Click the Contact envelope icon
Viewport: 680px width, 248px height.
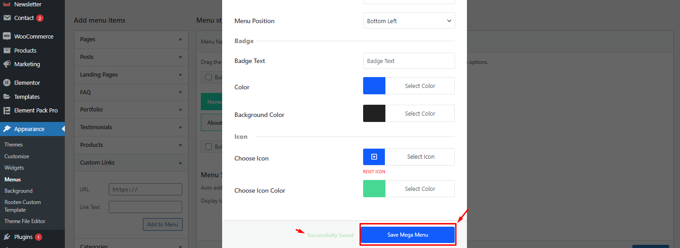pos(7,18)
